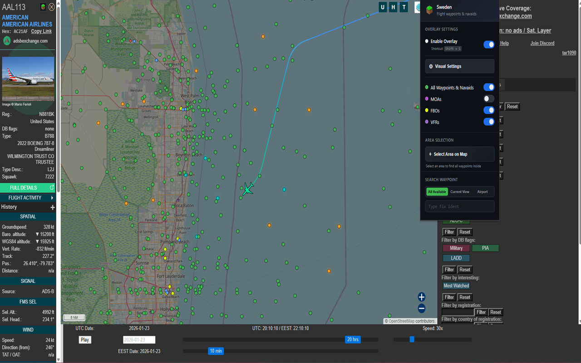The height and width of the screenshot is (363, 581).
Task: Collapse the SPATIAL section header
Action: coord(28,217)
